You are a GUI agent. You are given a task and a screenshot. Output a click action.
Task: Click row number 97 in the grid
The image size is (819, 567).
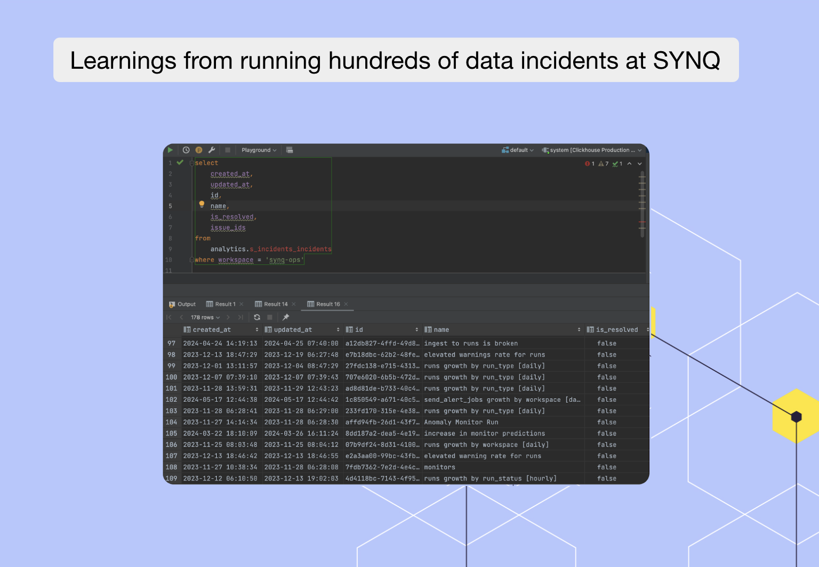[171, 344]
